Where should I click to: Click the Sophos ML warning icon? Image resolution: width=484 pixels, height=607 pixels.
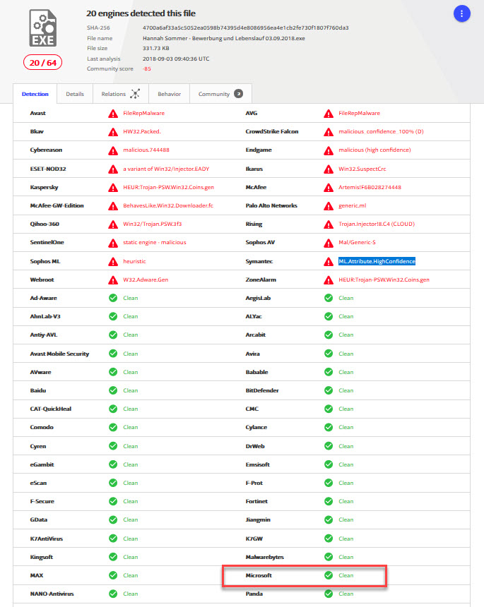113,262
